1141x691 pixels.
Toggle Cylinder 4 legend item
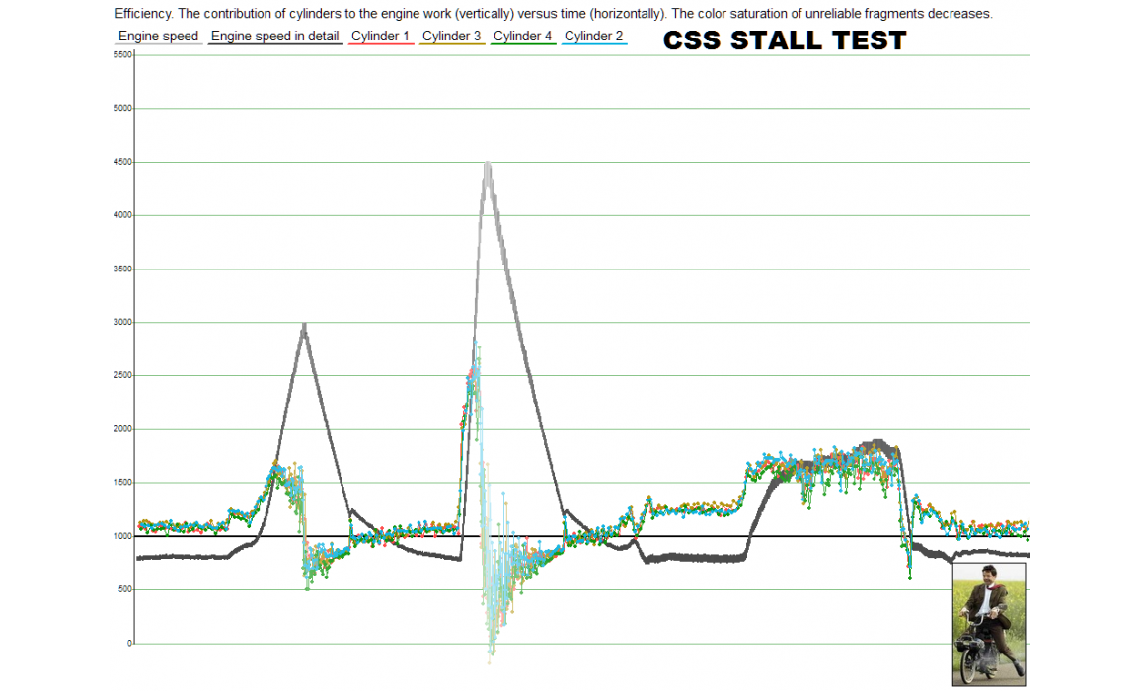tap(522, 37)
